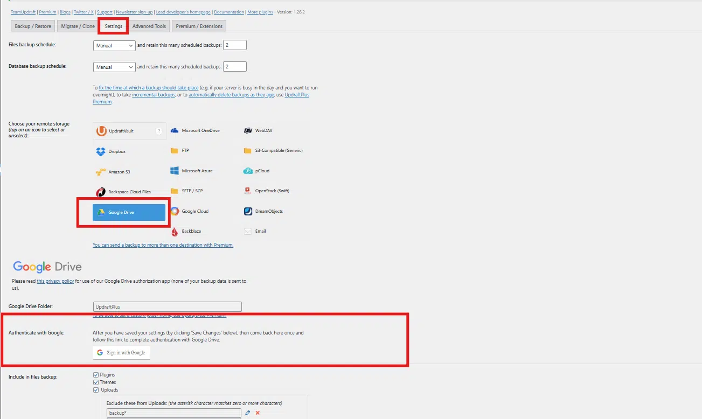Open the Backup / Restore tab
The height and width of the screenshot is (419, 702).
[x=33, y=26]
